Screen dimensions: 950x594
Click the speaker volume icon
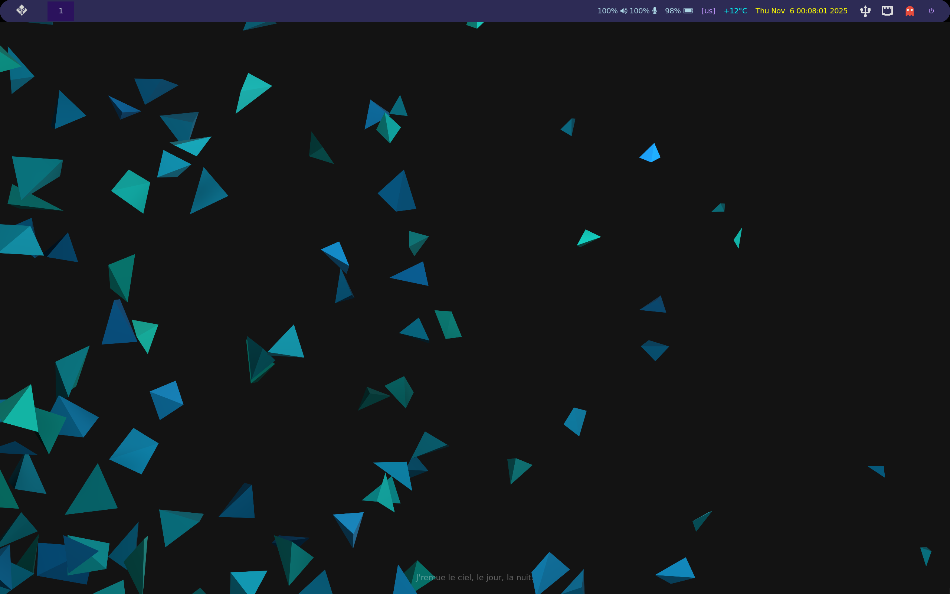624,11
